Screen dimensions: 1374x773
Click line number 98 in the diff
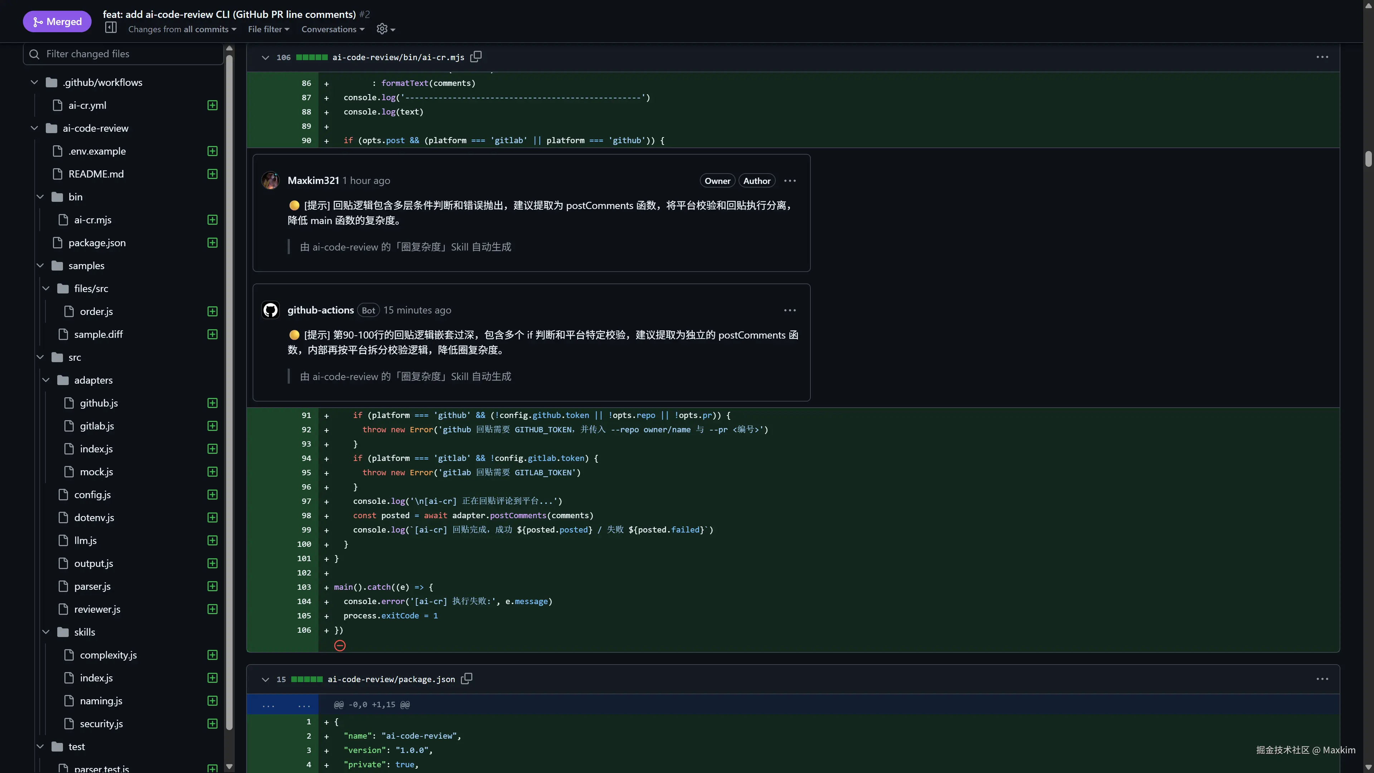tap(306, 515)
